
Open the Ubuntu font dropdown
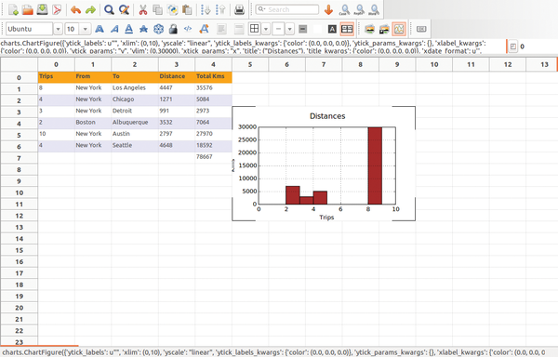pos(58,29)
